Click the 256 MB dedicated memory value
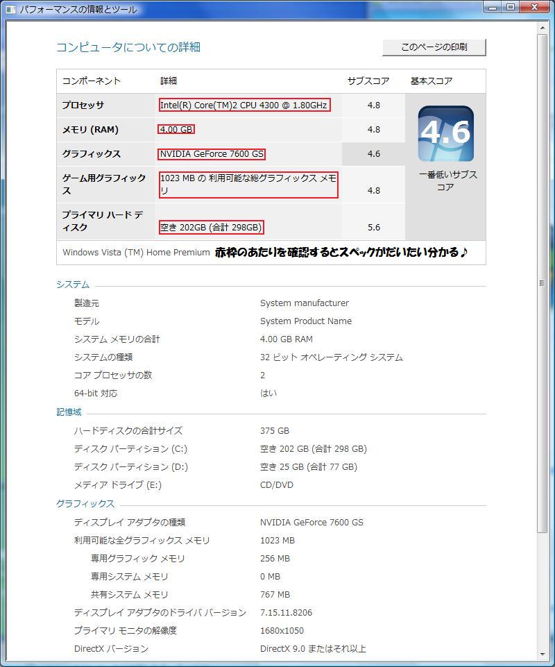The width and height of the screenshot is (555, 667). point(275,559)
